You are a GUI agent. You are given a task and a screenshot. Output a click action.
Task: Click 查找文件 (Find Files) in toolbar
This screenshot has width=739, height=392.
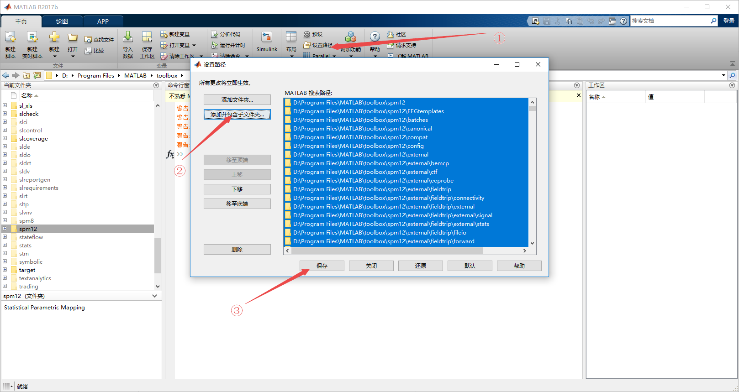point(99,40)
